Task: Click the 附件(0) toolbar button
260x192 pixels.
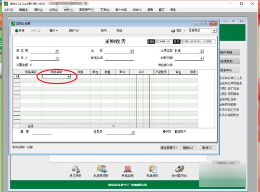Action: click(x=74, y=31)
